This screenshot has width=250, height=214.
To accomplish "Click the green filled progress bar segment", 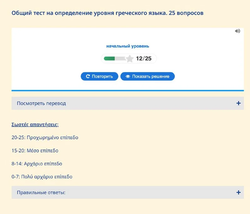I will (109, 59).
